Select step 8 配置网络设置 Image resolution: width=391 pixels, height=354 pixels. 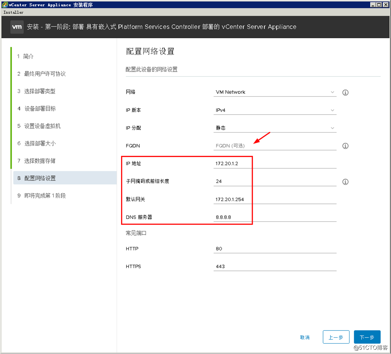(x=65, y=178)
